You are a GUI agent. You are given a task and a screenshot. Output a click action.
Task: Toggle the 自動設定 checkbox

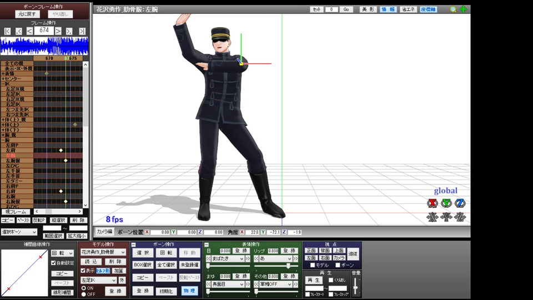[53, 263]
